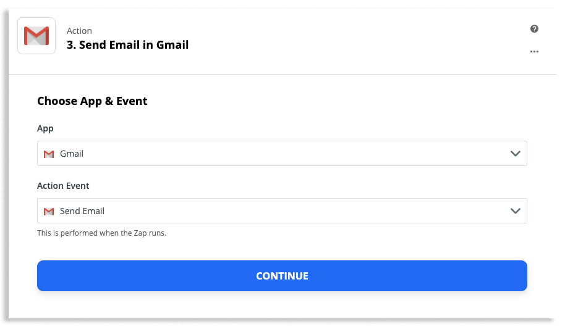Image resolution: width=565 pixels, height=327 pixels.
Task: Click the Send Email text in event field
Action: pyautogui.click(x=82, y=211)
